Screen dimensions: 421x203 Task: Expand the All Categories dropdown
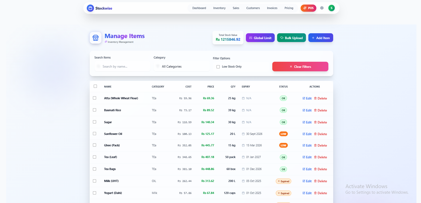pos(182,67)
